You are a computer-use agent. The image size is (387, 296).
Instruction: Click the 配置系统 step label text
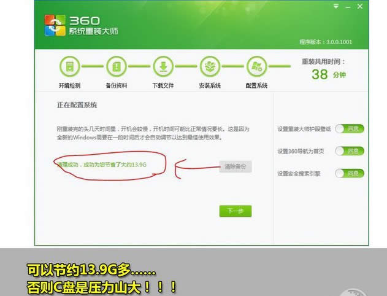[257, 85]
